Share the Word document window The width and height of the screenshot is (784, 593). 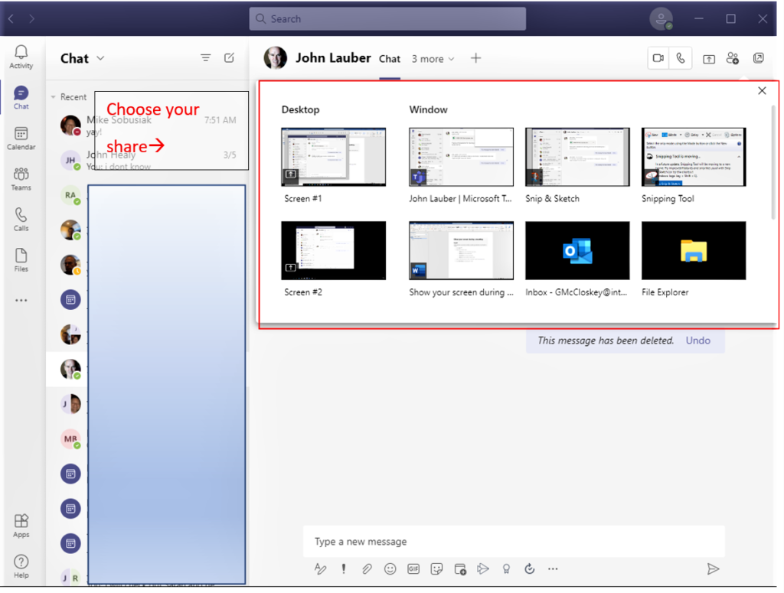coord(461,250)
